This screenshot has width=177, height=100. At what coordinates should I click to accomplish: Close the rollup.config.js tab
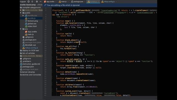(116, 2)
